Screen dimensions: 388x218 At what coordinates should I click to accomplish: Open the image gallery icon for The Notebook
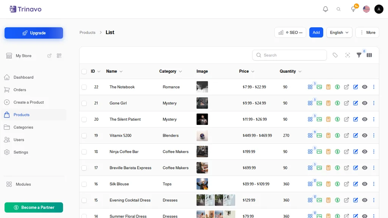(319, 87)
